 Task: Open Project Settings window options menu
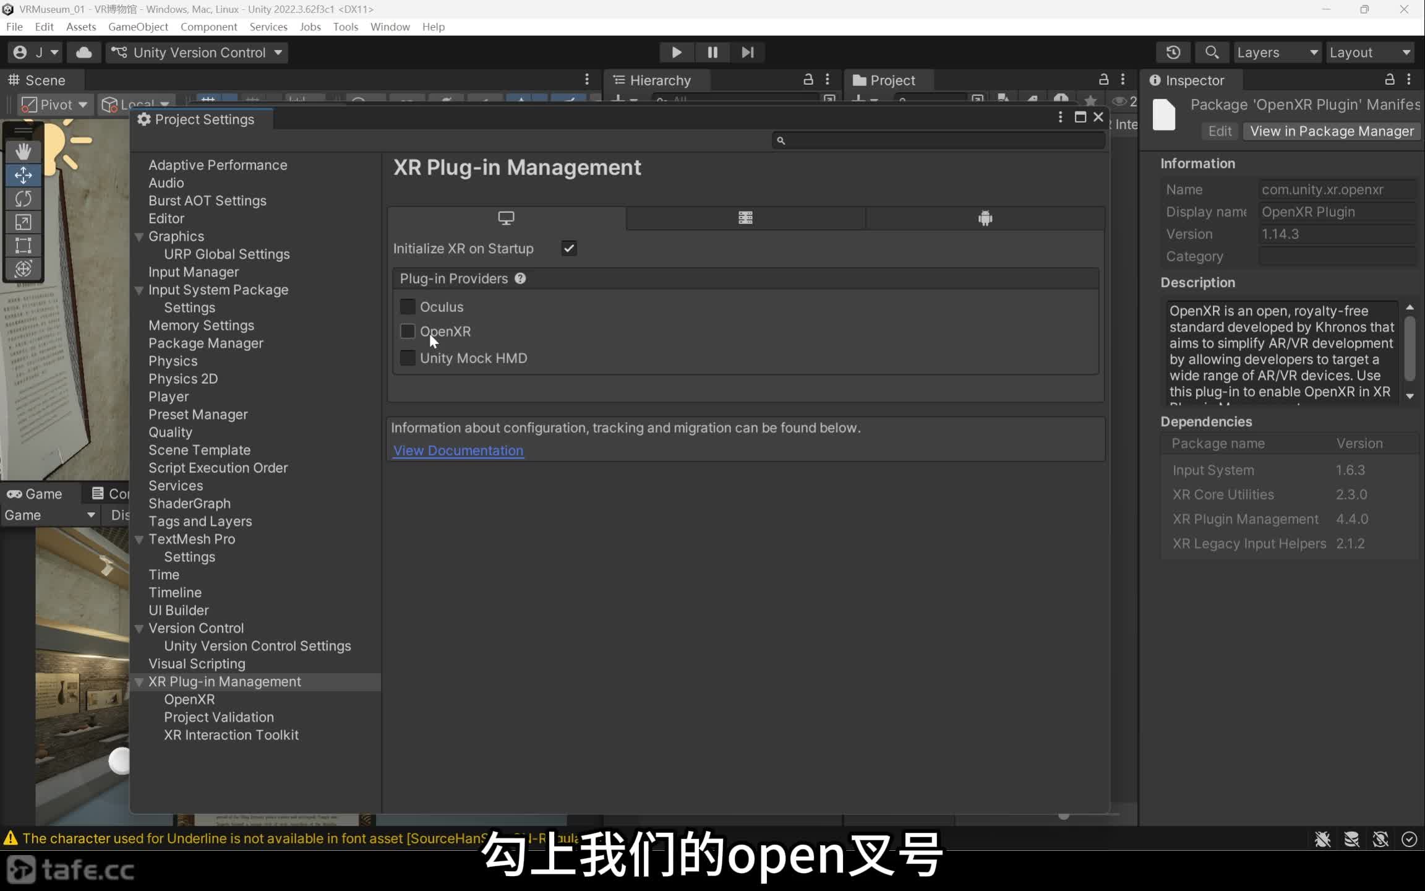point(1060,118)
